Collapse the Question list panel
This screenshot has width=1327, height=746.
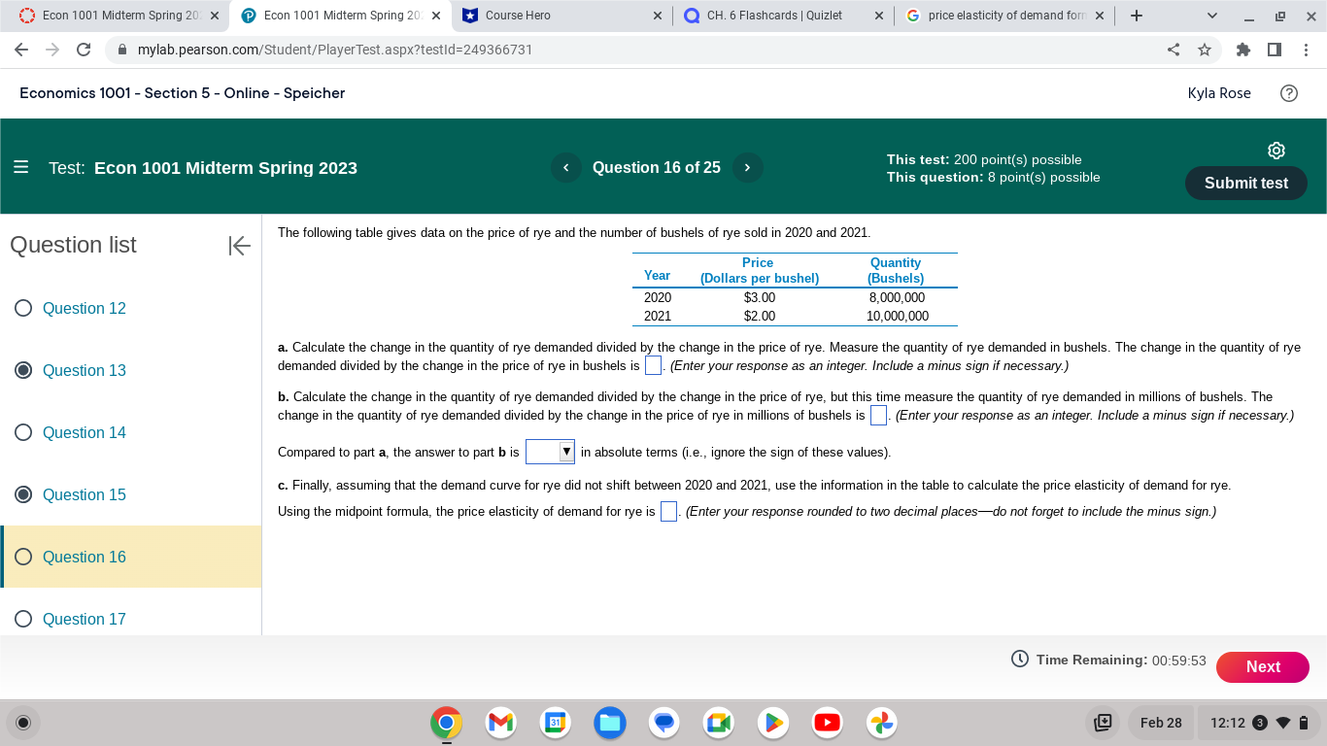tap(239, 246)
